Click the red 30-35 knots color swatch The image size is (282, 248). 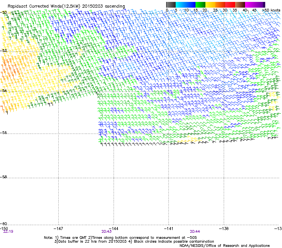click(230, 5)
